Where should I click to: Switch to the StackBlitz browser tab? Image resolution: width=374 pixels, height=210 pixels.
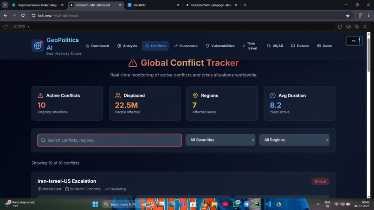point(154,5)
